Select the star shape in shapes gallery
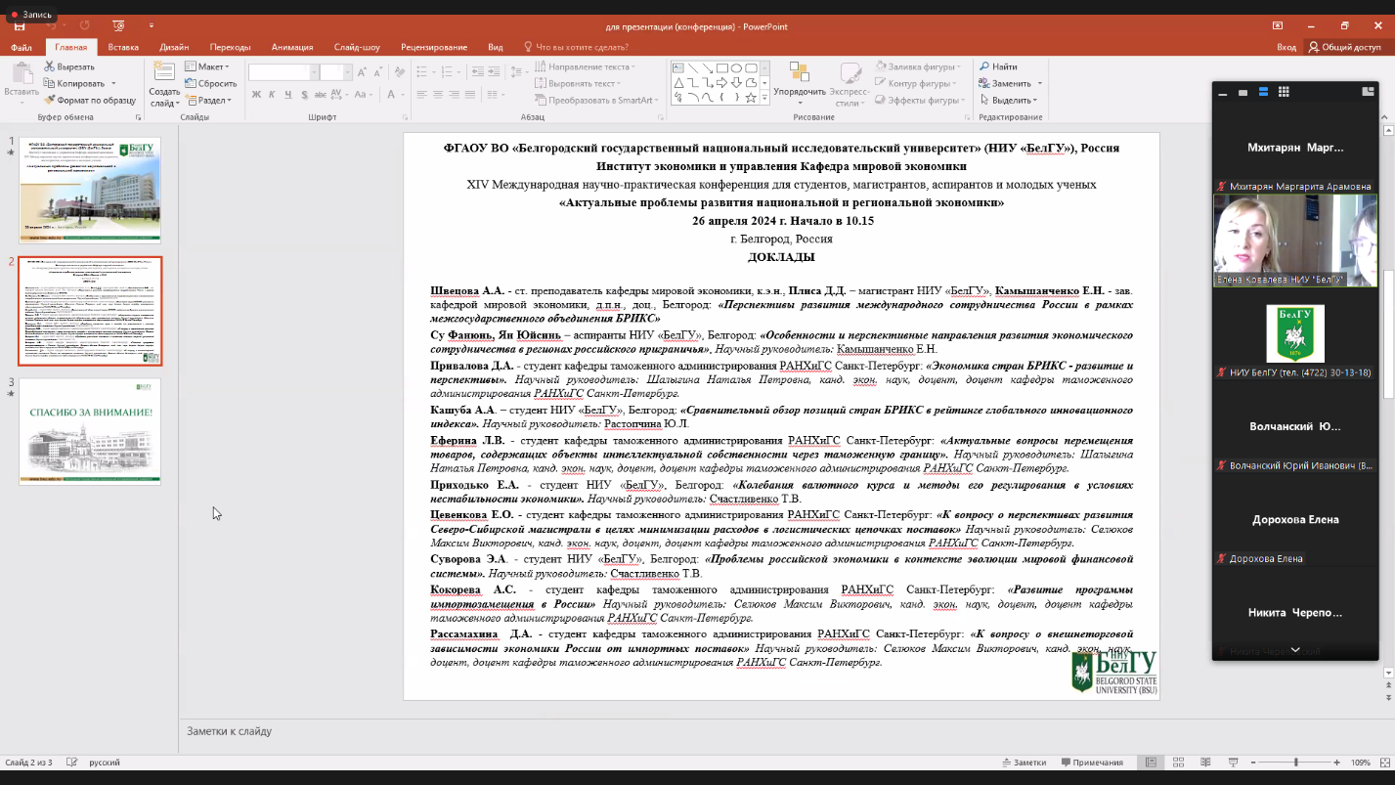 point(751,98)
